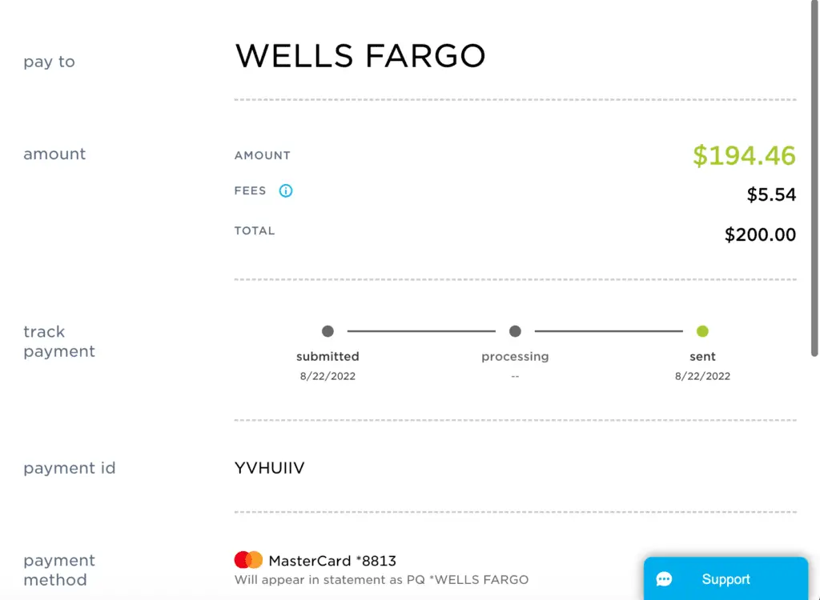Open the Support chat button

click(x=726, y=578)
